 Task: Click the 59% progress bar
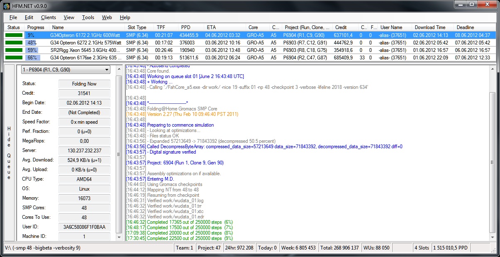[37, 50]
